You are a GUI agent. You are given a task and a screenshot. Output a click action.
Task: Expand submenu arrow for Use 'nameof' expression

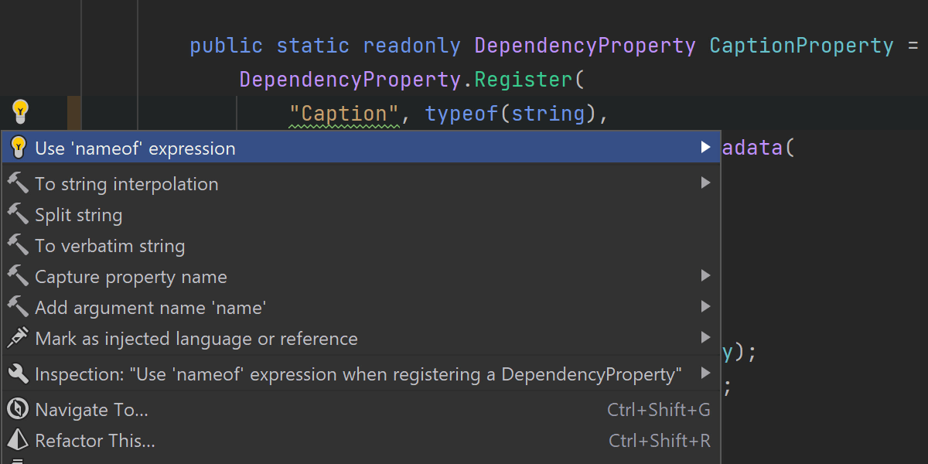[x=705, y=148]
